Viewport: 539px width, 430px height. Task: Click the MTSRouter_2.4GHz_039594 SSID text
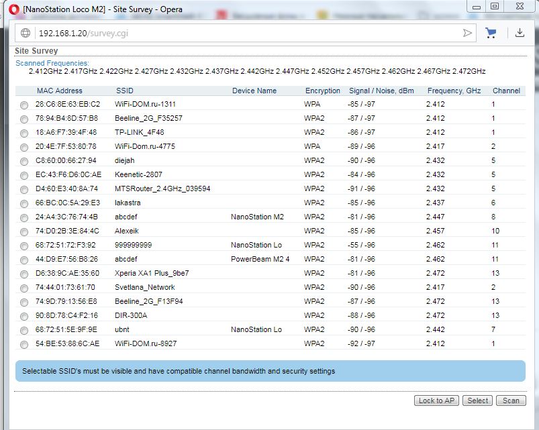coord(162,189)
